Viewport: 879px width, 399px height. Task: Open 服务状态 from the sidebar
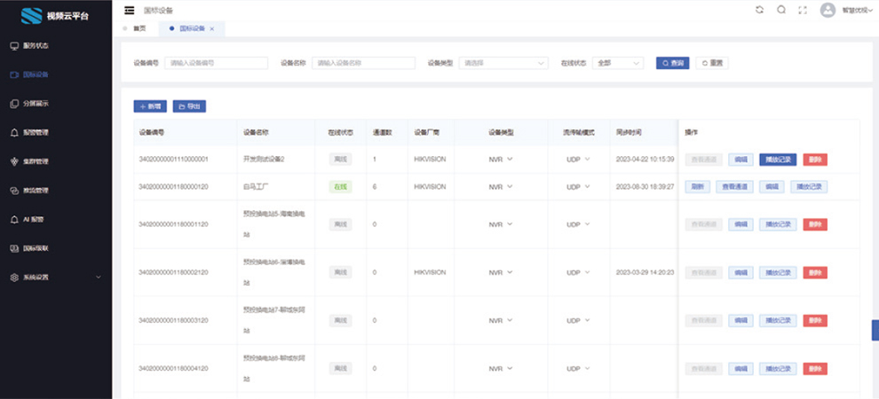(x=36, y=45)
